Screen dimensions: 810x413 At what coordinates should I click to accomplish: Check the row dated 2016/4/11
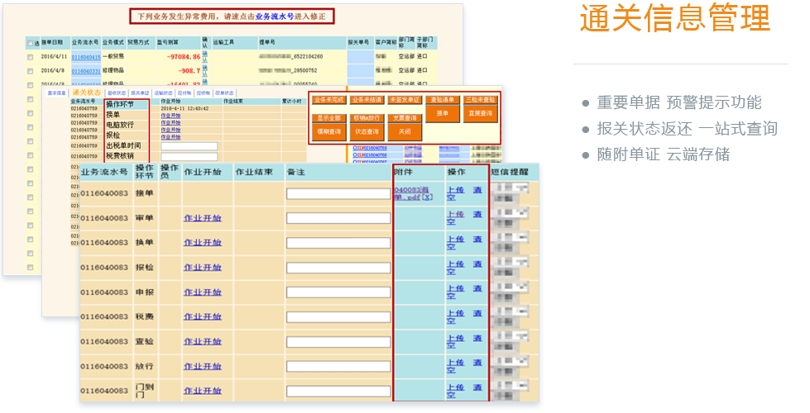[x=30, y=57]
